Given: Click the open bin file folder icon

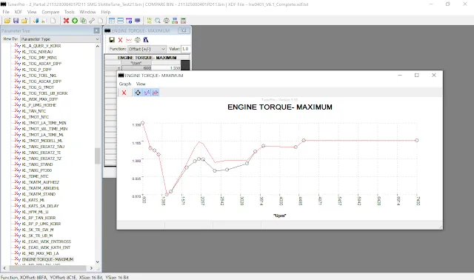Looking at the screenshot, I should click(7, 21).
